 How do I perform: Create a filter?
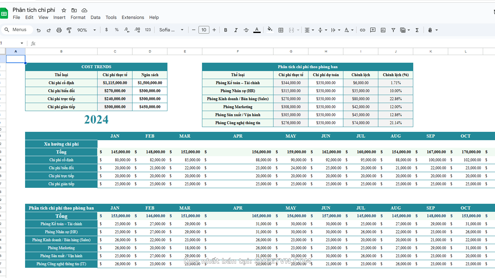click(x=393, y=30)
